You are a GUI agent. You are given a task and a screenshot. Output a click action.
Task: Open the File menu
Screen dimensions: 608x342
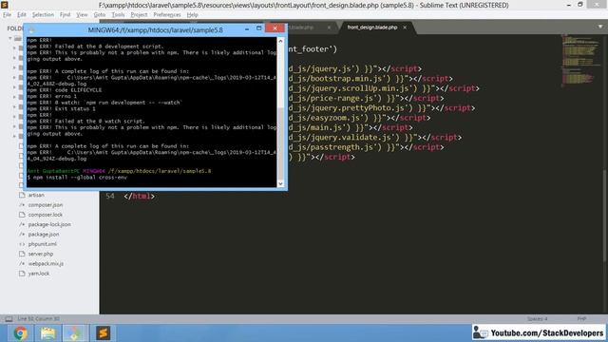pos(7,15)
